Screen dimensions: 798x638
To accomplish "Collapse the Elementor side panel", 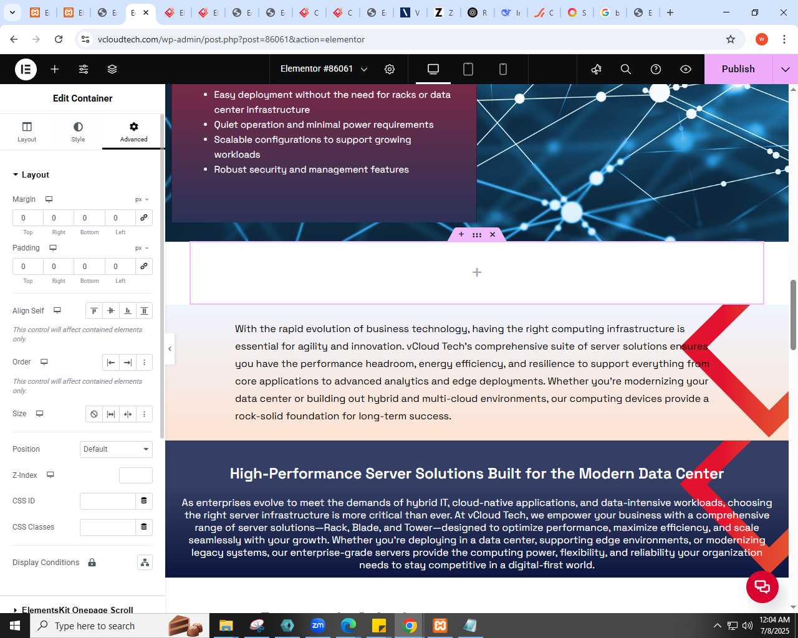I will tap(170, 349).
